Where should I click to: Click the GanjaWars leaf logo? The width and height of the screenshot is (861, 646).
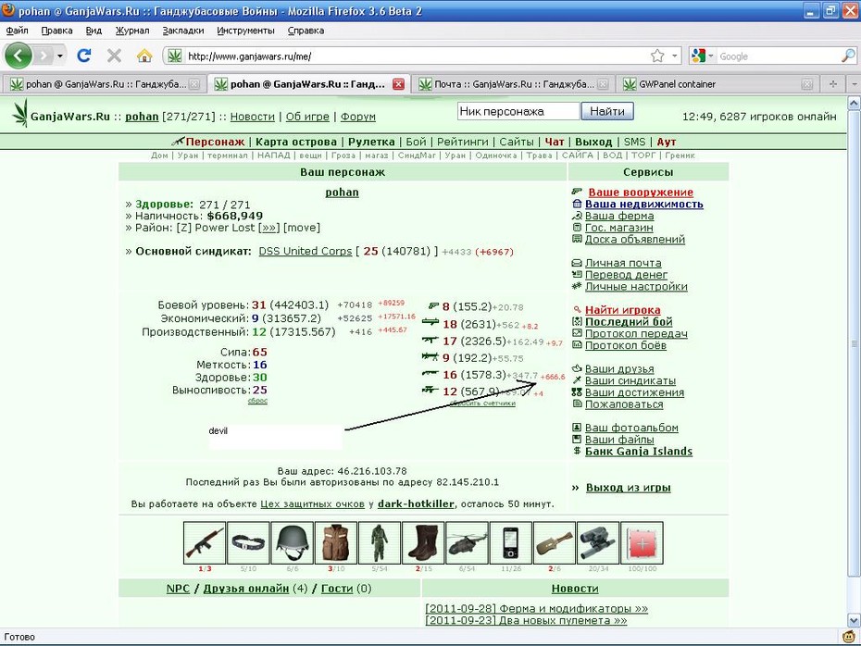(x=19, y=113)
